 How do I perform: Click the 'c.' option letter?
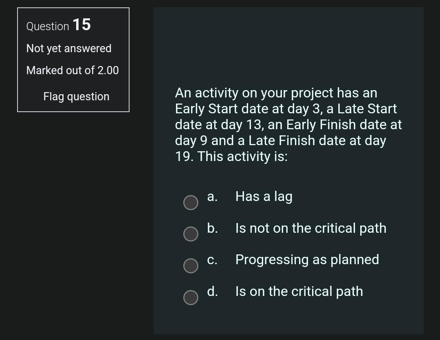(x=212, y=260)
